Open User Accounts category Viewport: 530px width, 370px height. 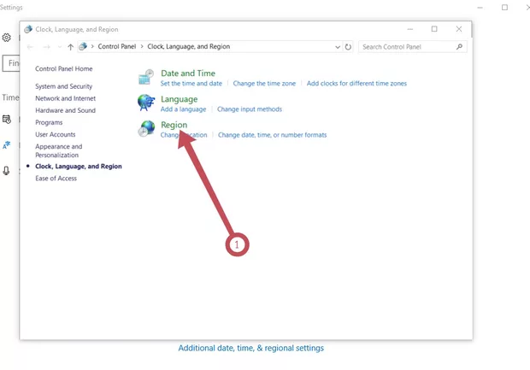point(55,134)
